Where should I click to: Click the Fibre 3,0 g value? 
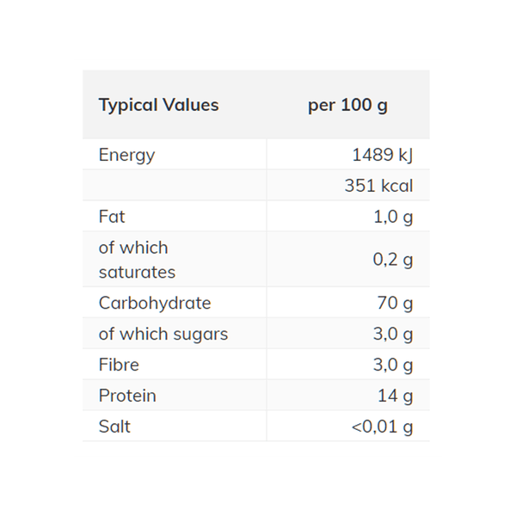393,365
